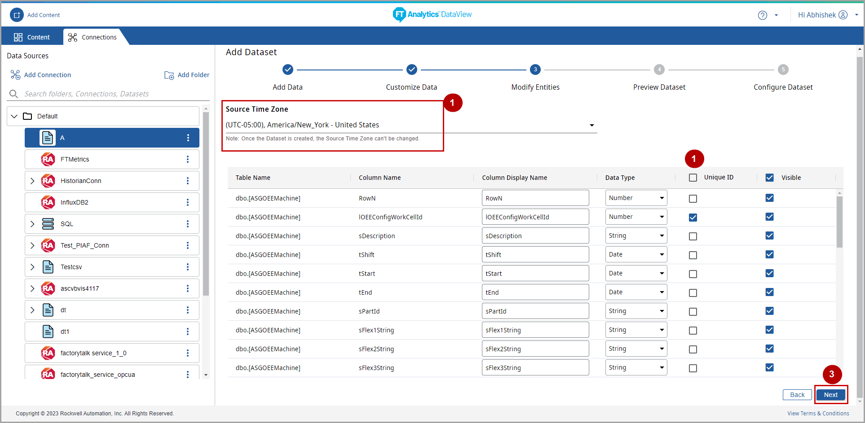Select the Connections tab
Viewport: 865px width, 423px height.
coord(93,37)
